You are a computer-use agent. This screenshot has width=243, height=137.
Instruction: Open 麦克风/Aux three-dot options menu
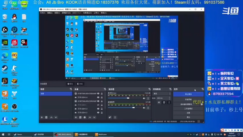[x=148, y=98]
